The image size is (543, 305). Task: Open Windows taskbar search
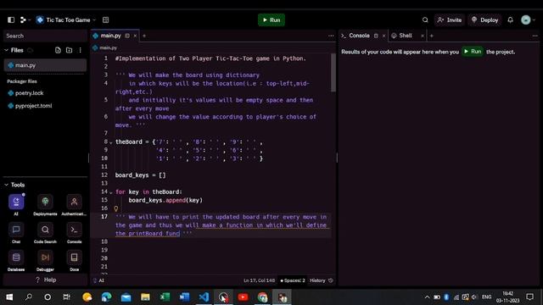coord(29,297)
